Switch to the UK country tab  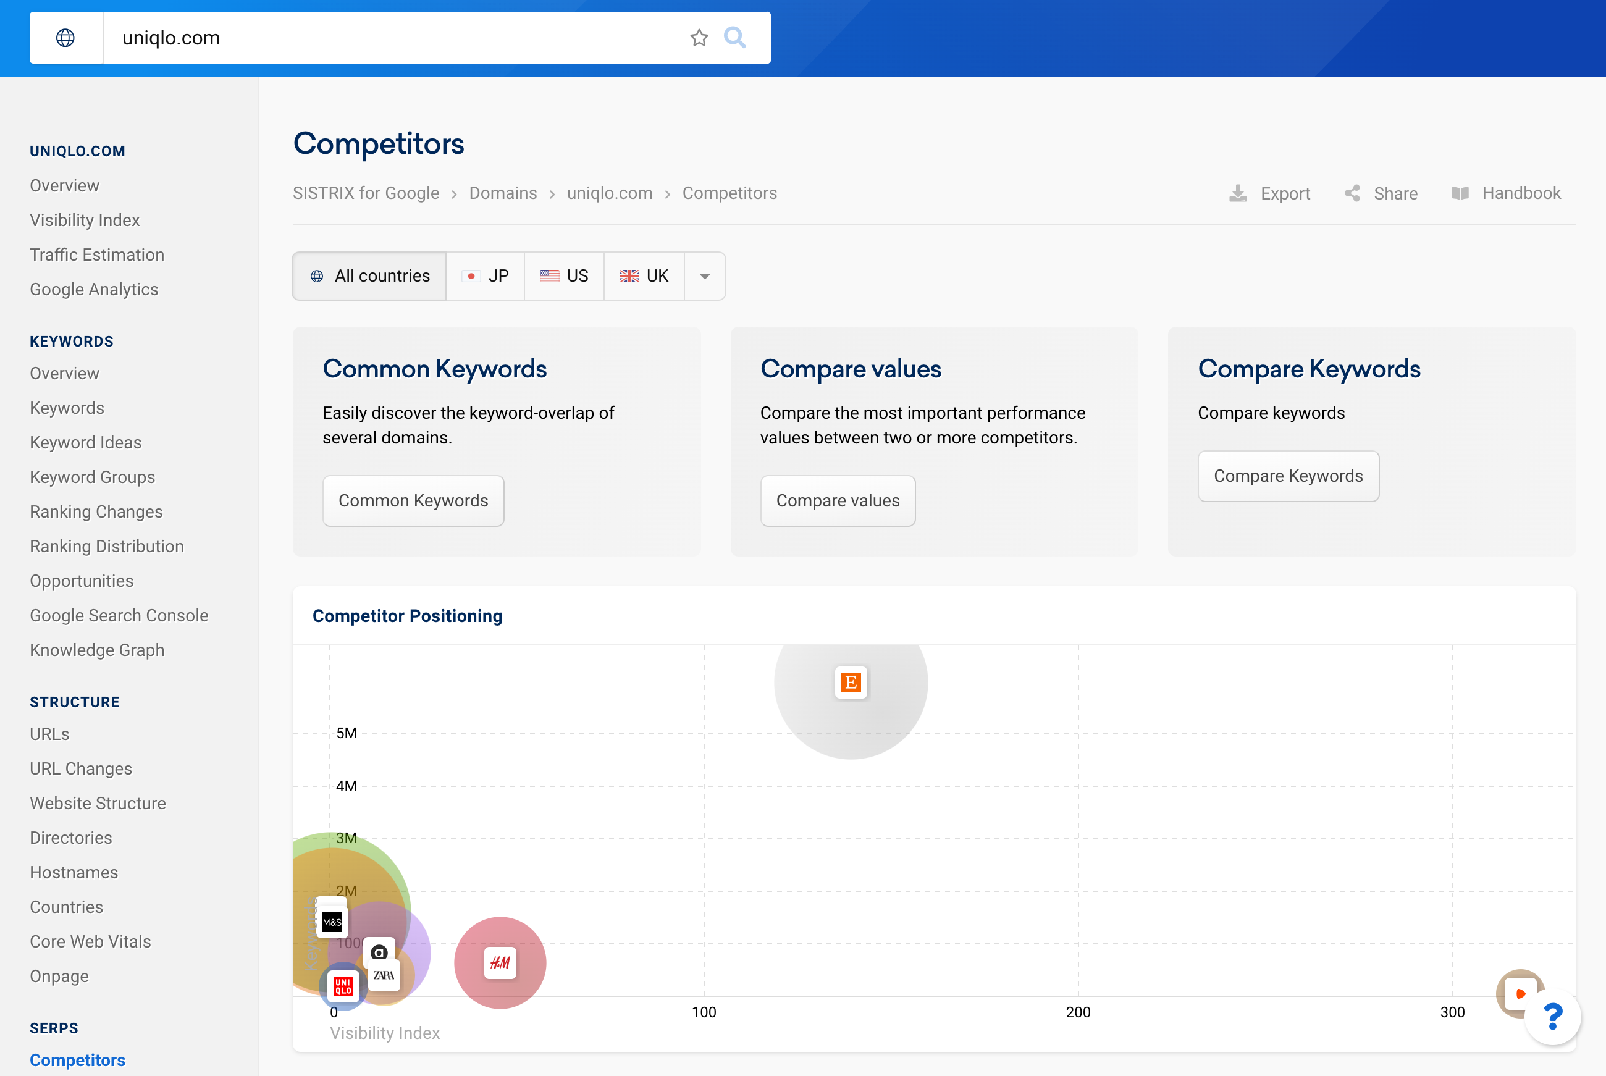tap(644, 276)
